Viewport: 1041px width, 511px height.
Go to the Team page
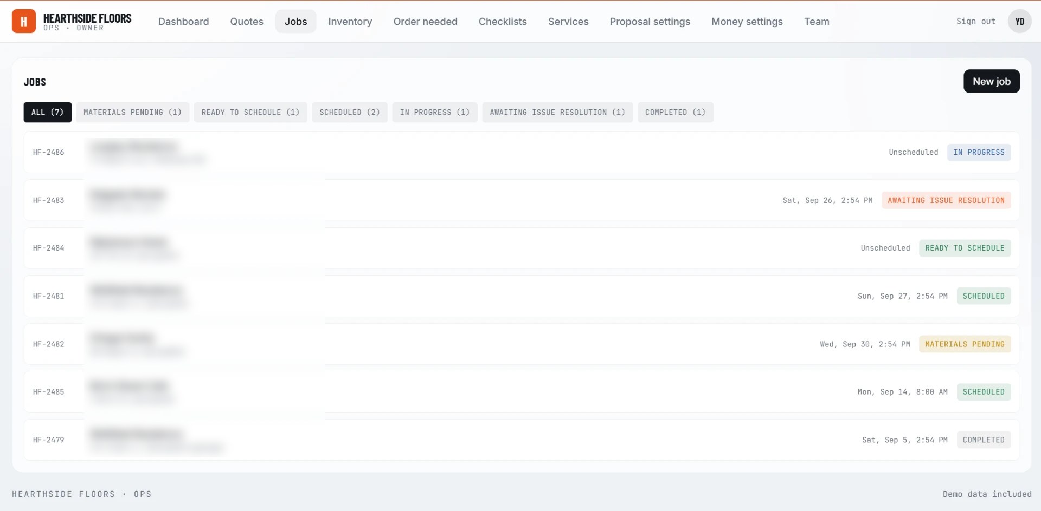pos(817,22)
